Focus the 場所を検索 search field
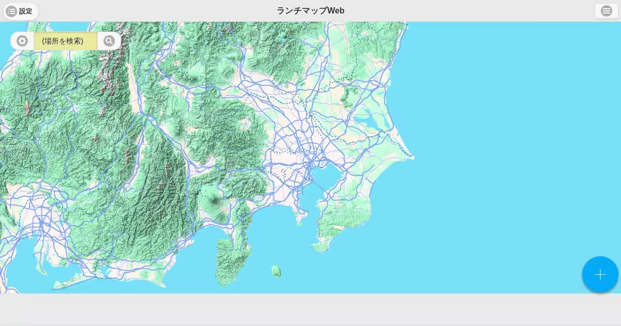This screenshot has height=326, width=621. [66, 41]
